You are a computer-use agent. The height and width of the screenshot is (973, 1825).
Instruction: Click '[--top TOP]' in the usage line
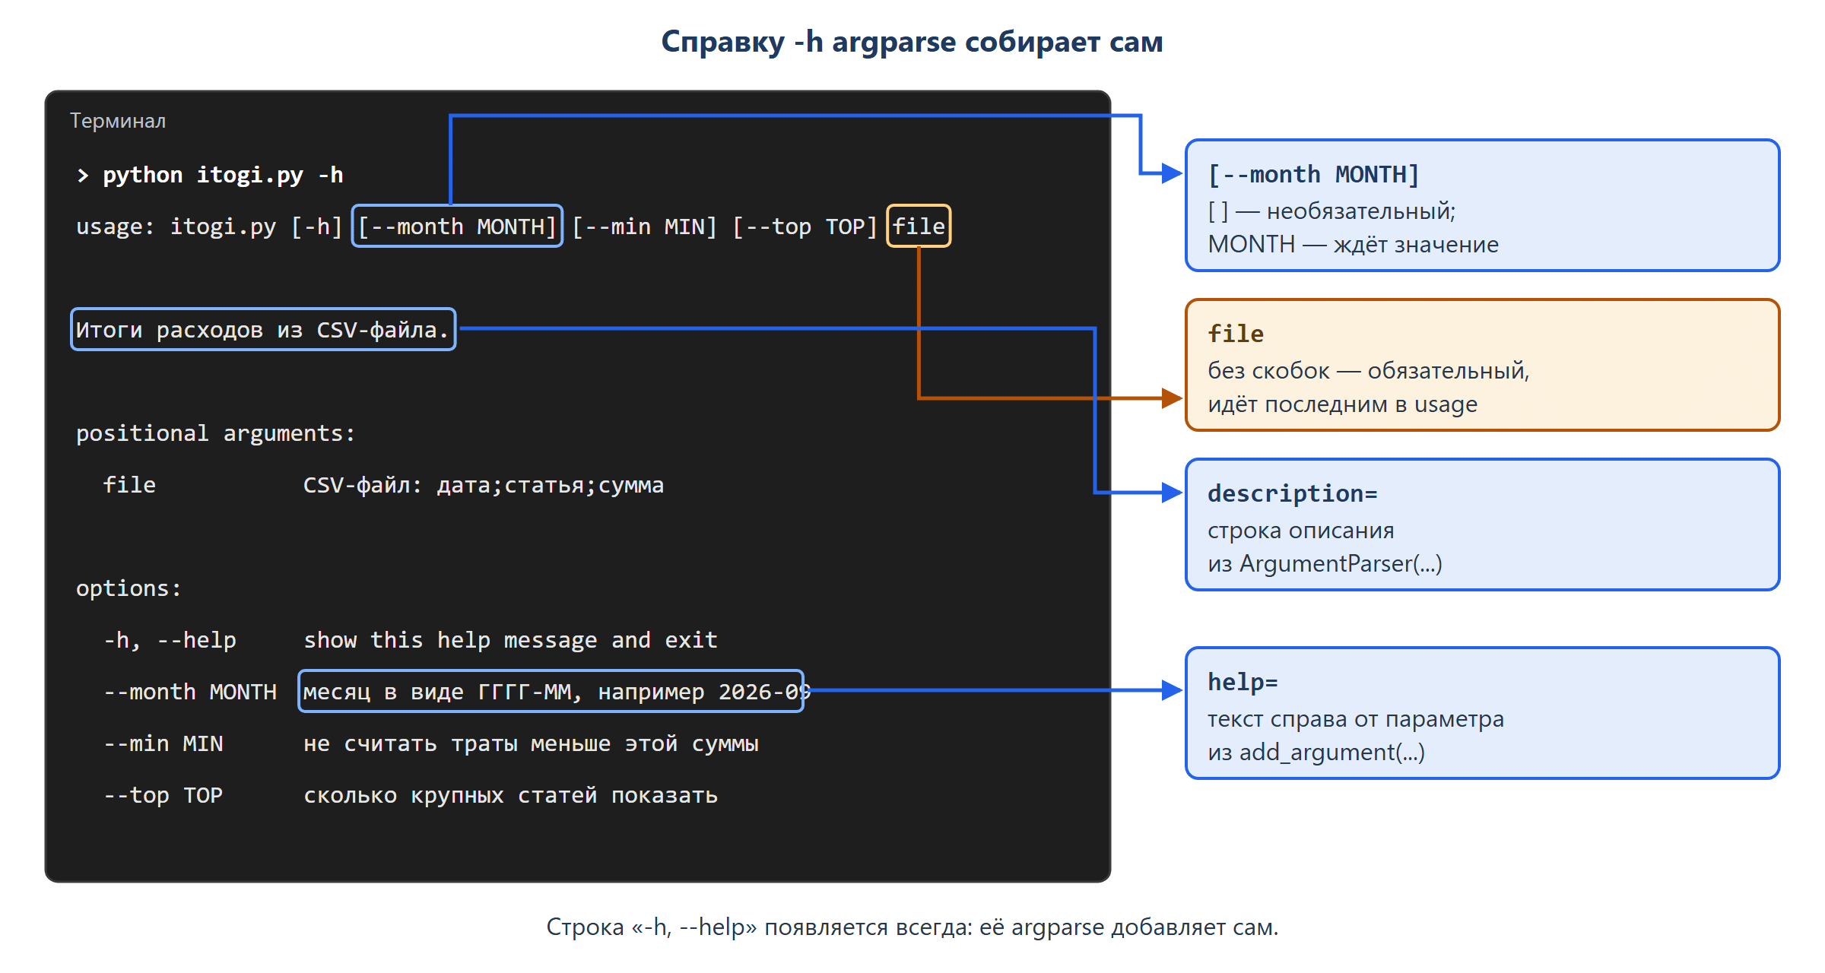click(805, 227)
